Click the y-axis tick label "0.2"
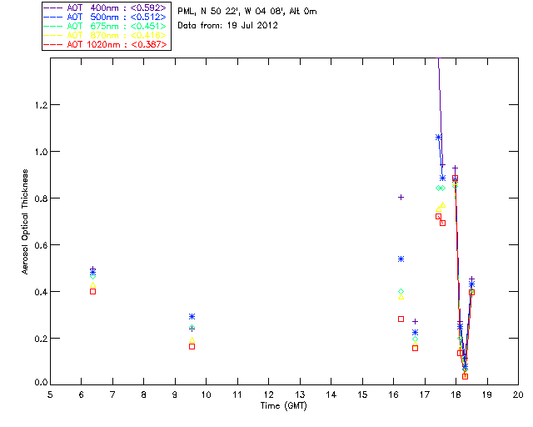Viewport: 533px width, 427px height. 41,339
